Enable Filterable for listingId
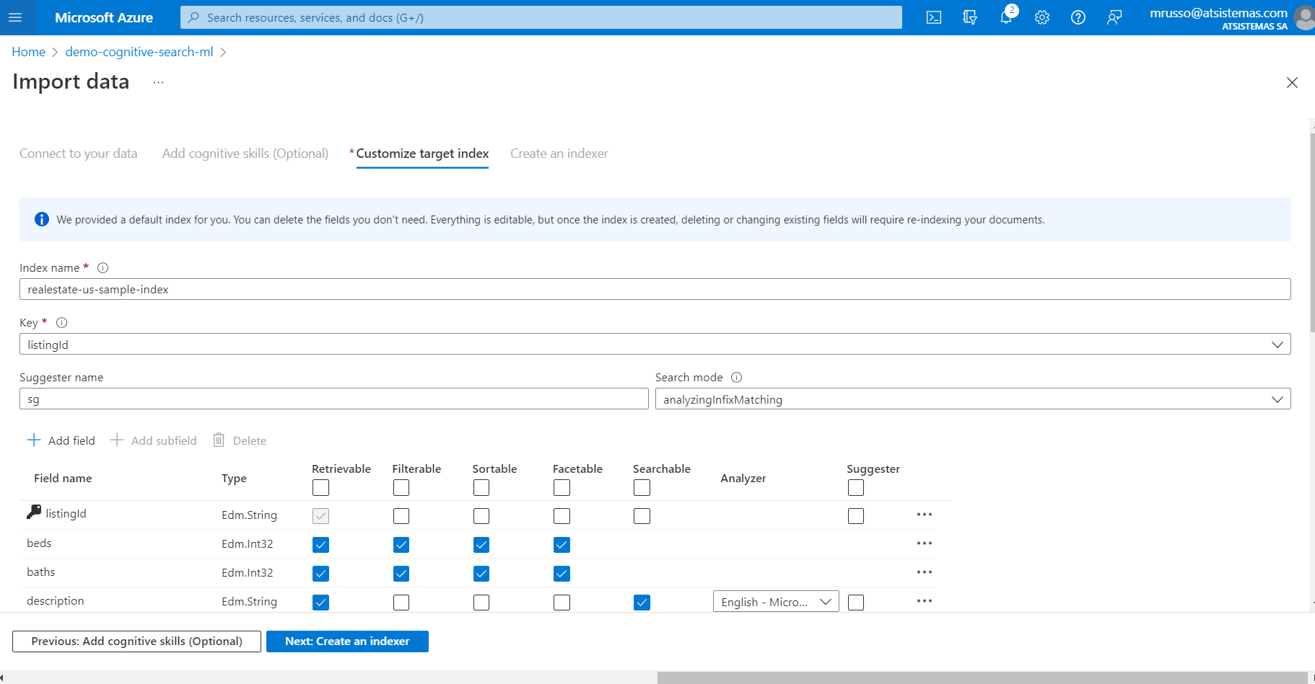1315x684 pixels. point(401,516)
